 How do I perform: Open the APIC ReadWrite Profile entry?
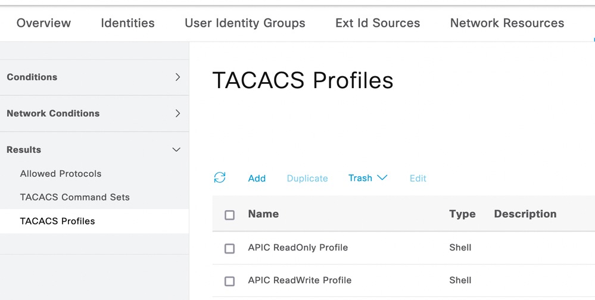[300, 280]
